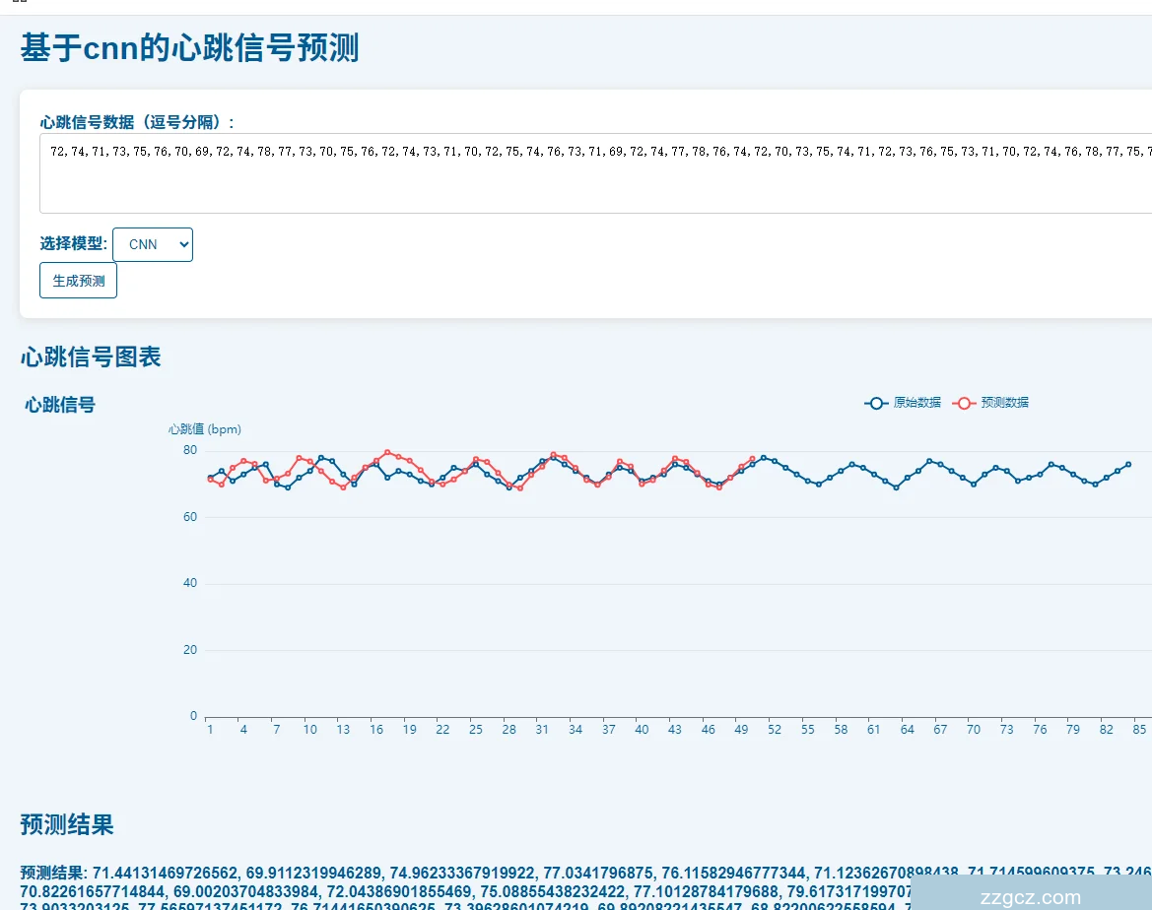Screen dimensions: 1152x910
Task: Click the 预测结果 section heading
Action: click(x=67, y=824)
